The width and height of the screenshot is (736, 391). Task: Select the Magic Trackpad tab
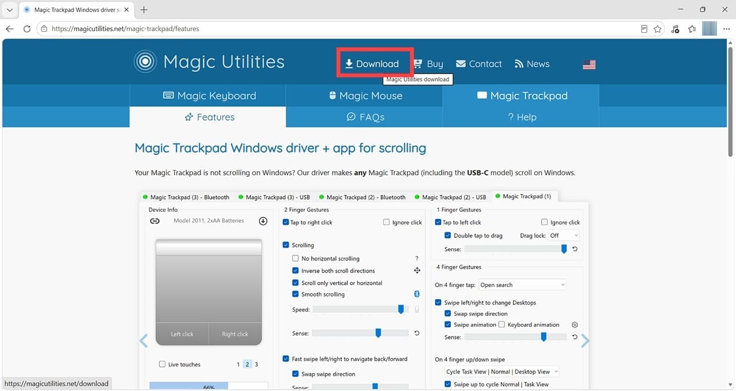[522, 95]
